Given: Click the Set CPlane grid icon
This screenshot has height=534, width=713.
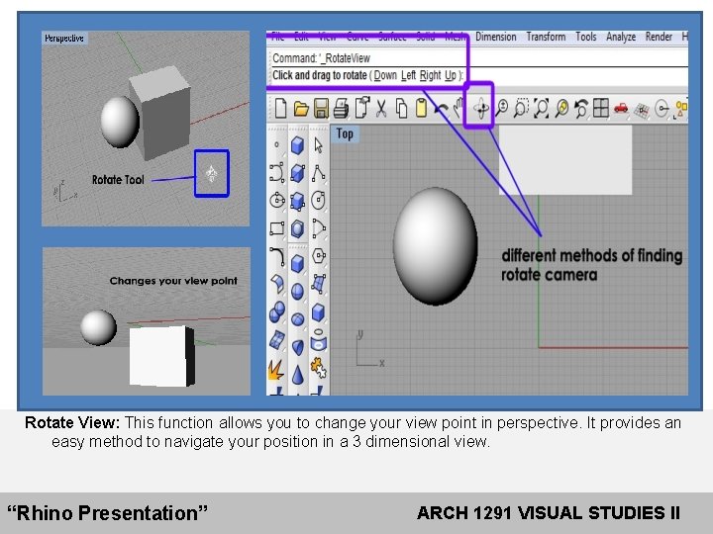Looking at the screenshot, I should (642, 110).
